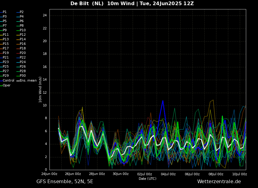Click the 10m Wind (m/s) y-axis title

(40, 89)
